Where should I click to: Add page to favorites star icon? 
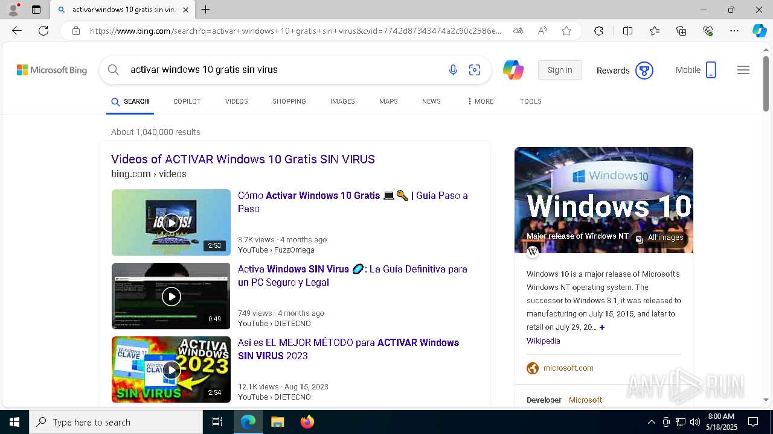[566, 31]
